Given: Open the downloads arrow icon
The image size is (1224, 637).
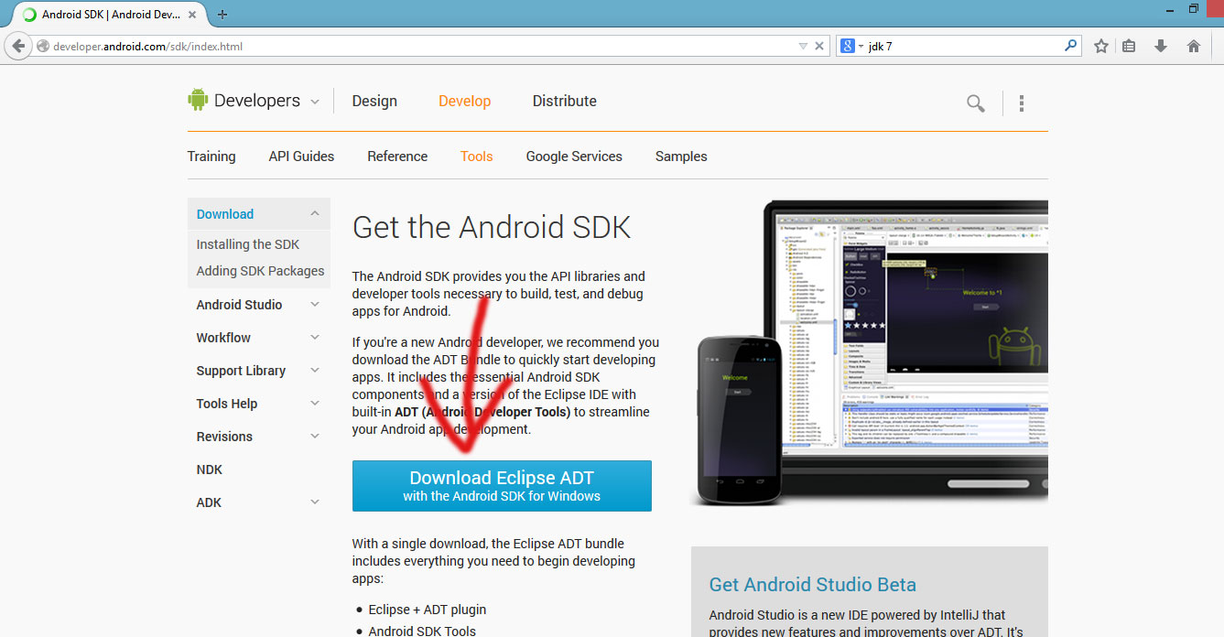Looking at the screenshot, I should (x=1161, y=46).
